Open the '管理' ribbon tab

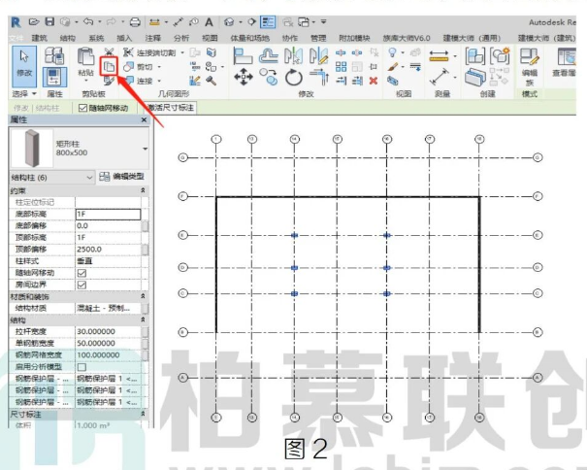(x=318, y=38)
